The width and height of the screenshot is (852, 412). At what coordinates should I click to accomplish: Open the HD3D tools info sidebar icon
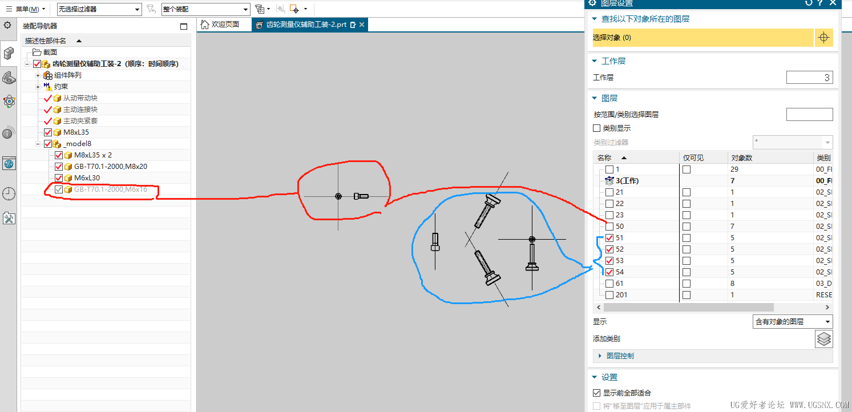pos(7,134)
